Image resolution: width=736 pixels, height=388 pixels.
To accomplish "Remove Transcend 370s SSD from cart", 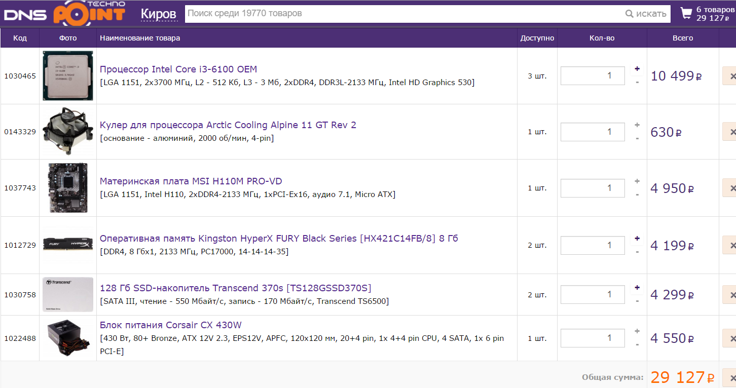I will (730, 295).
